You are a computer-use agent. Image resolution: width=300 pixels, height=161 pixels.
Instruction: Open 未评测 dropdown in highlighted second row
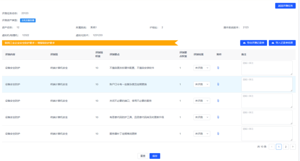[x=202, y=84]
